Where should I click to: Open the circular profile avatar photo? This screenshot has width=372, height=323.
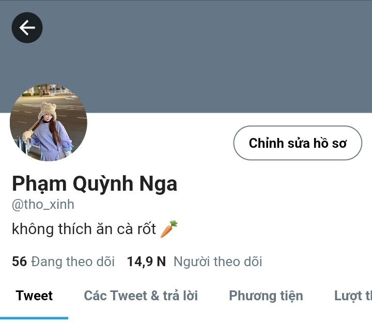coord(49,122)
